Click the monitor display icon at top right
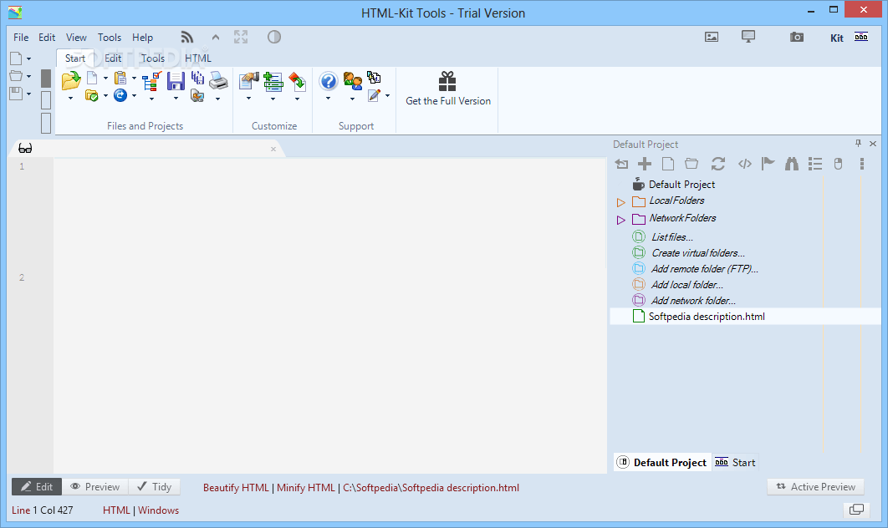The image size is (888, 528). pos(748,37)
